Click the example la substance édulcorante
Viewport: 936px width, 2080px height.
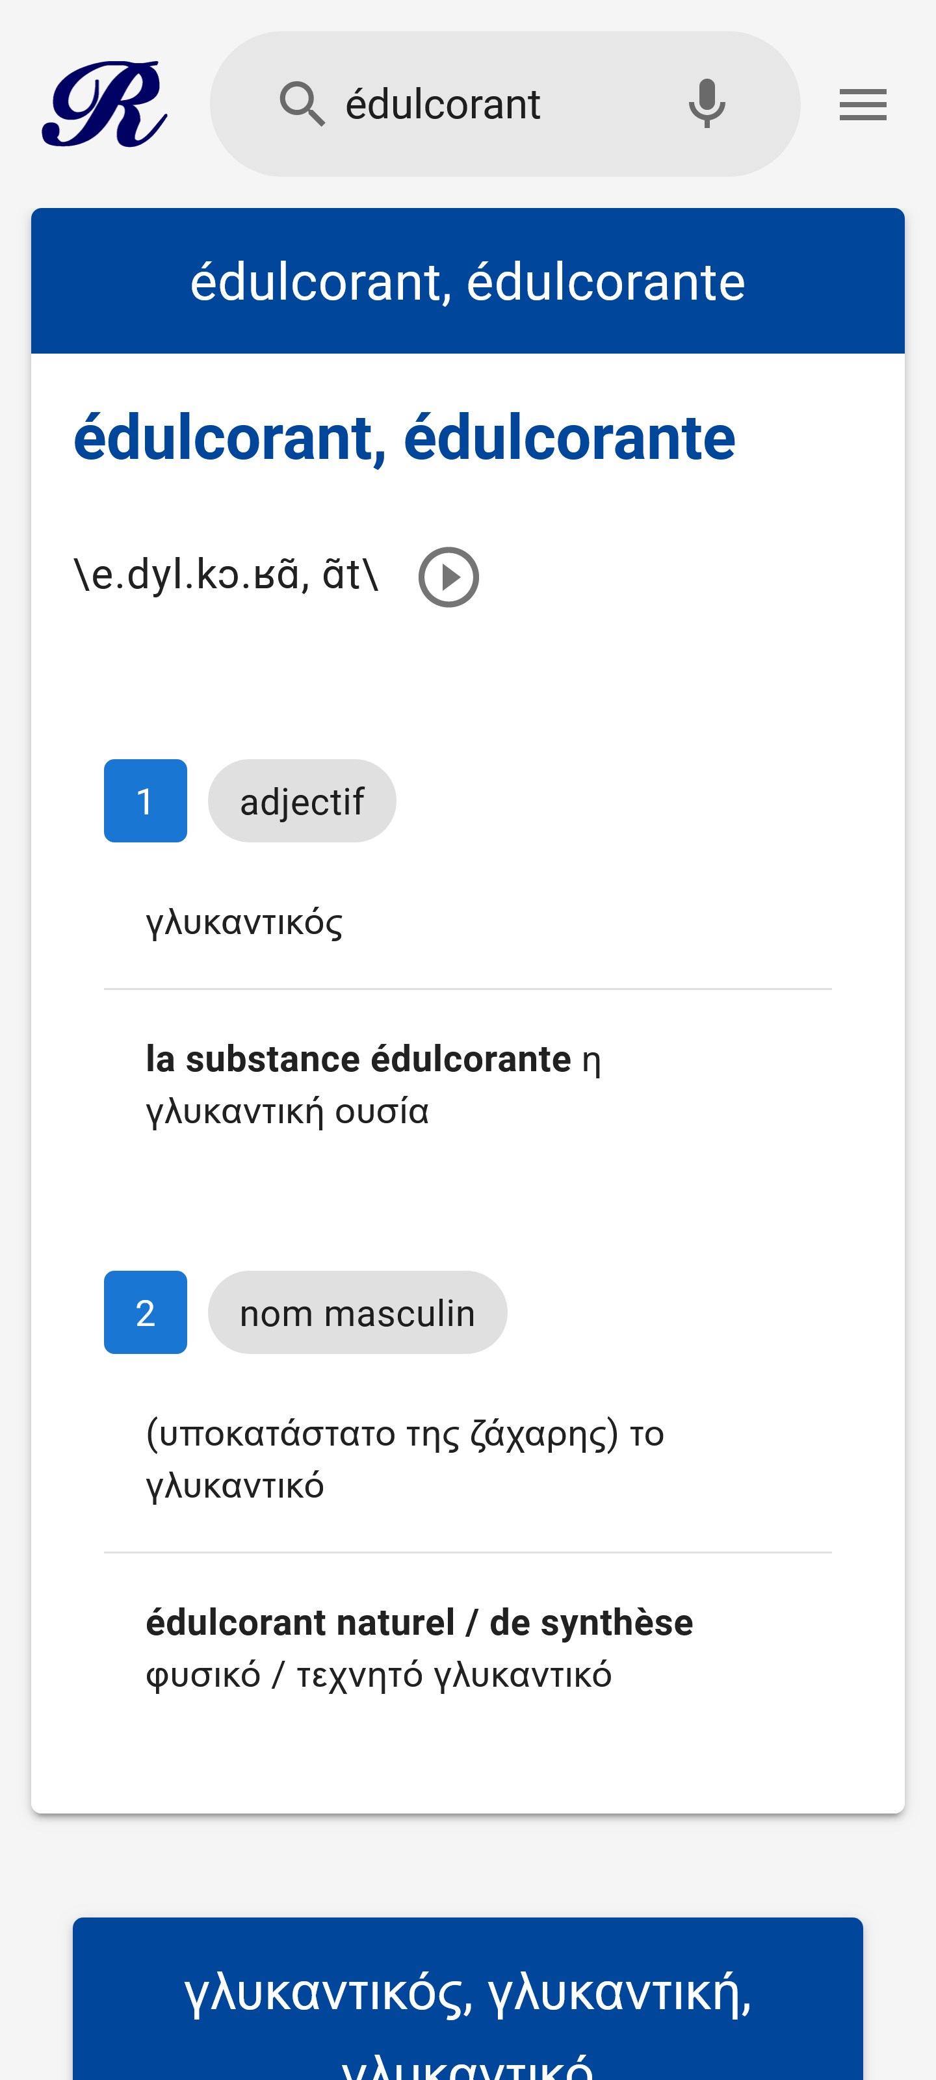point(357,1059)
